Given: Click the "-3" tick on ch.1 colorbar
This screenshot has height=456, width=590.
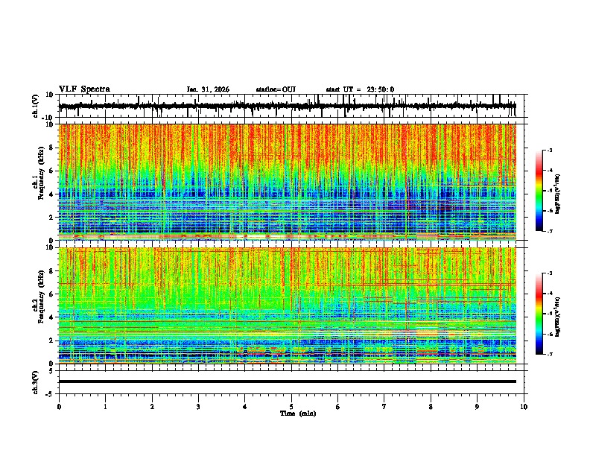Looking at the screenshot, I should point(550,151).
